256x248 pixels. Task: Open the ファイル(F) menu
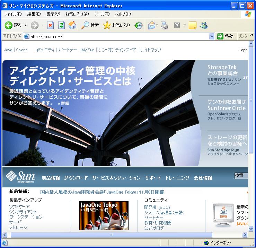[x=13, y=14]
